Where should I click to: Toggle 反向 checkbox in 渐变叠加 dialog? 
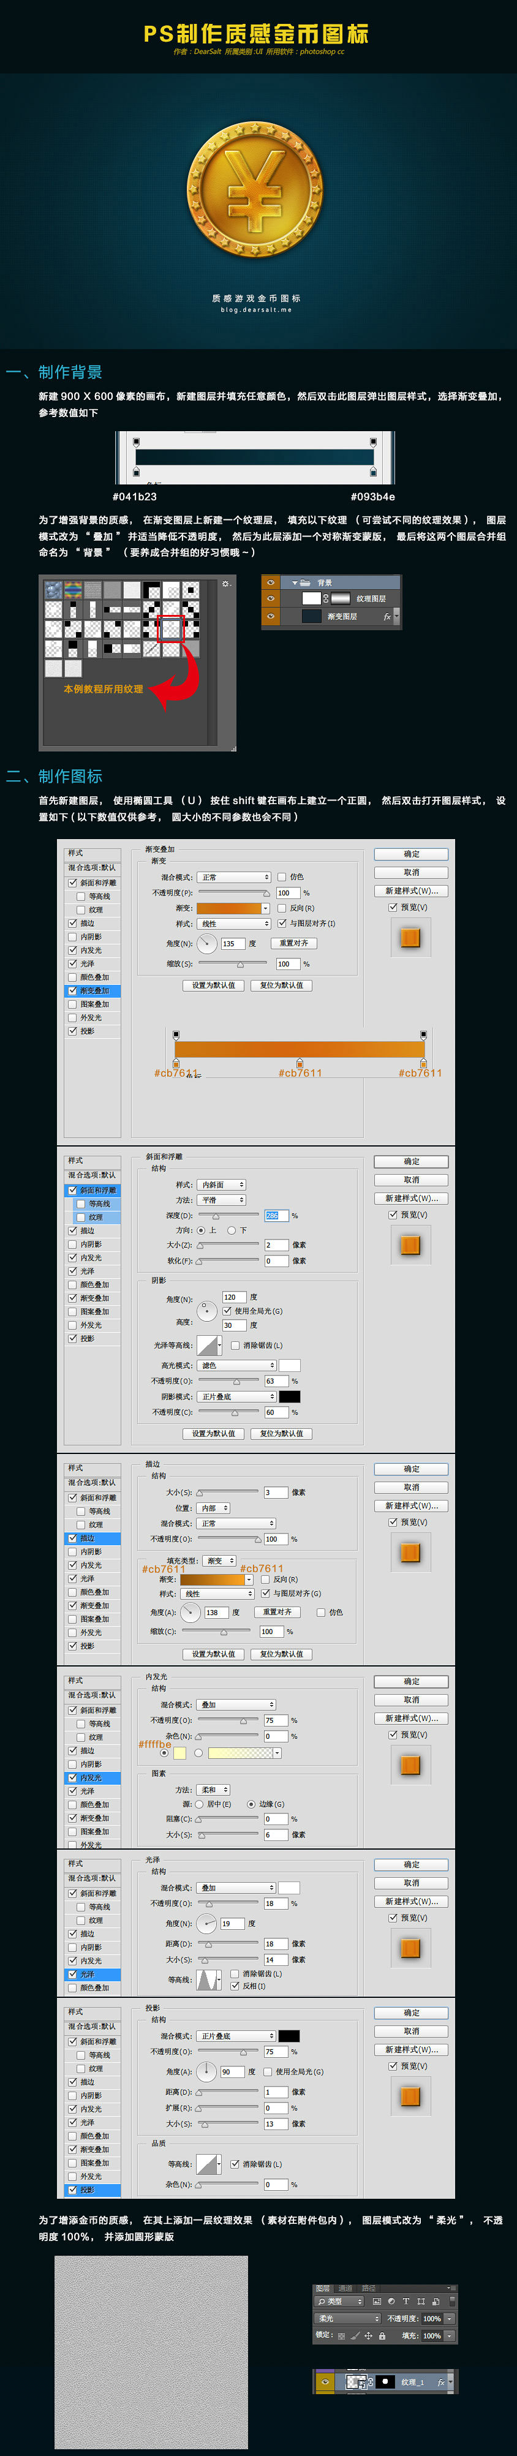[282, 909]
